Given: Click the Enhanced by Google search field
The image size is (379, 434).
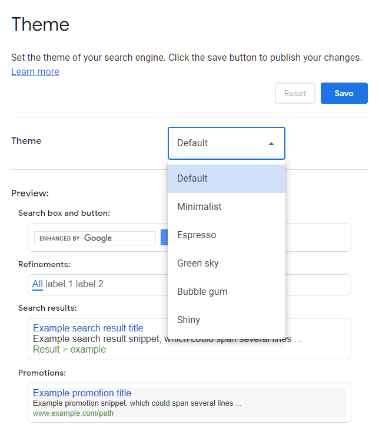Looking at the screenshot, I should 95,238.
